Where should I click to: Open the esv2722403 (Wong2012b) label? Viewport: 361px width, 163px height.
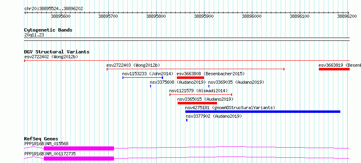click(x=133, y=65)
